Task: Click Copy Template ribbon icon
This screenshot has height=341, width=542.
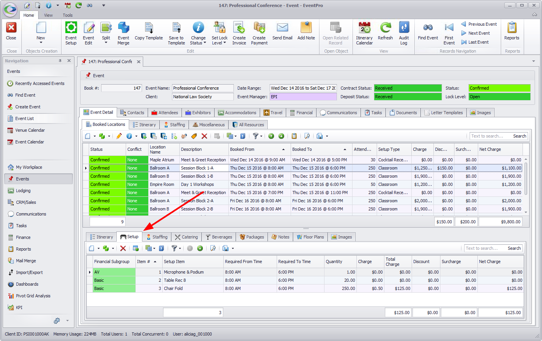Action: [x=149, y=31]
